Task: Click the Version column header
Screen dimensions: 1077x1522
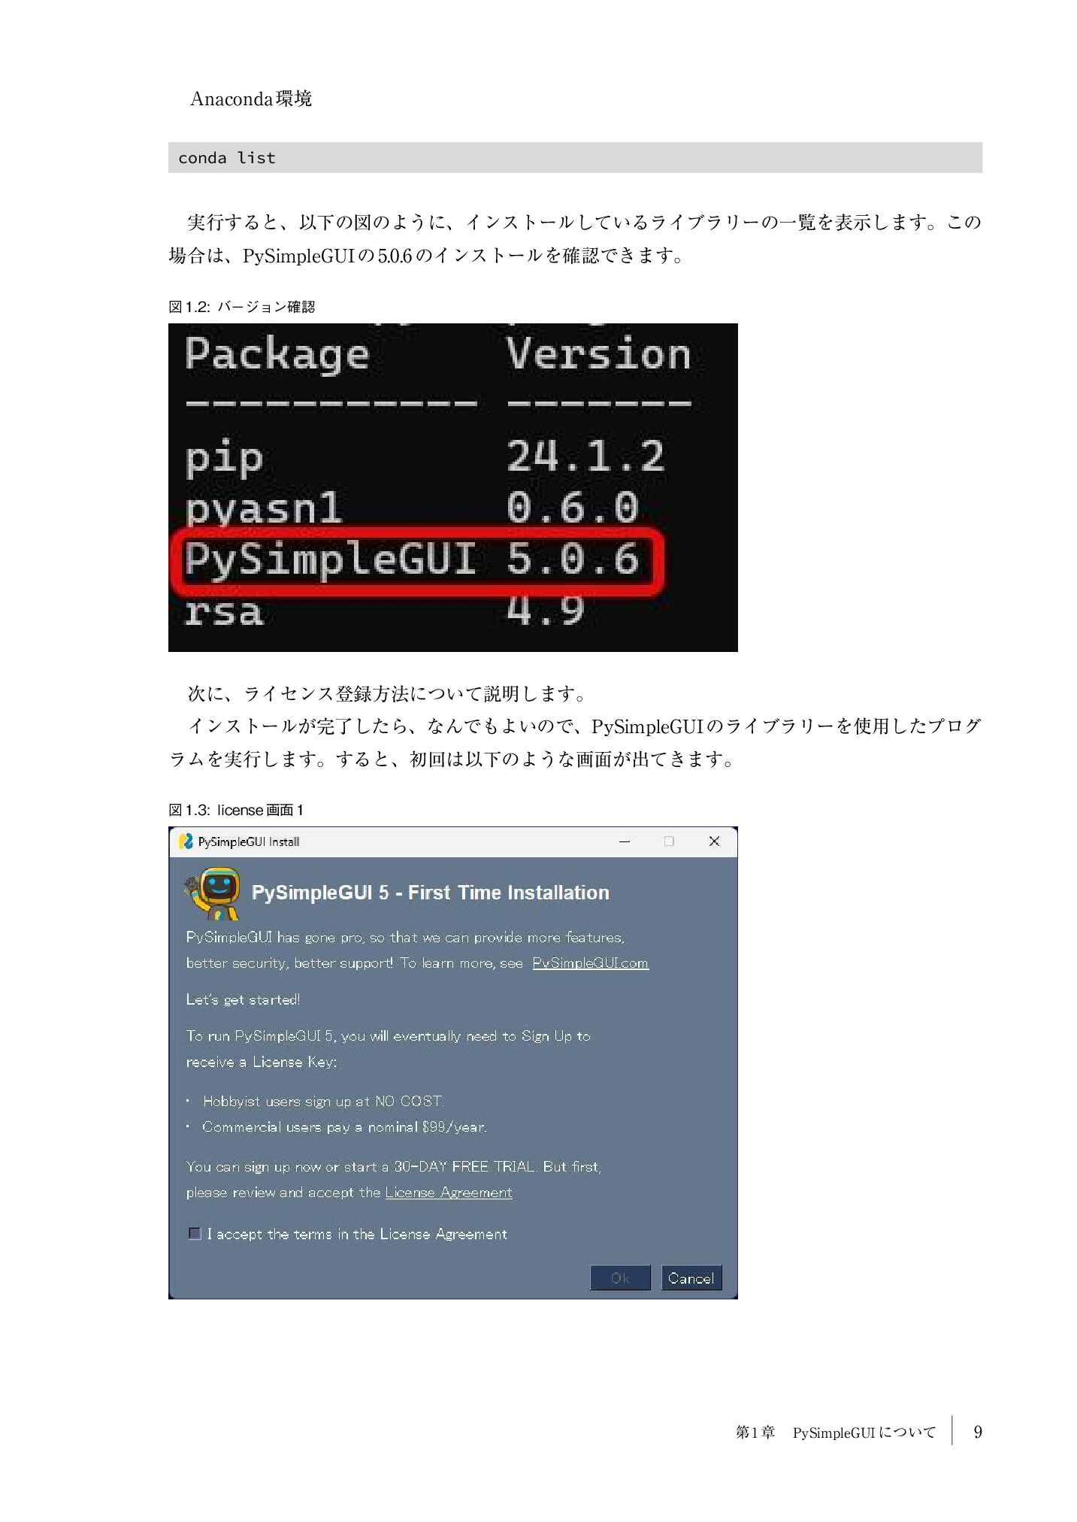Action: point(598,353)
